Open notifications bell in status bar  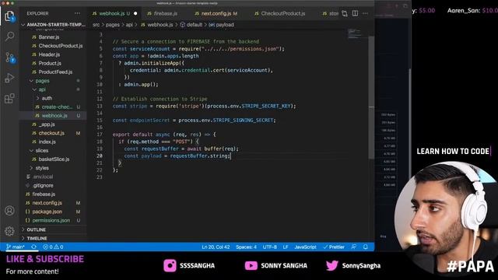pyautogui.click(x=365, y=247)
